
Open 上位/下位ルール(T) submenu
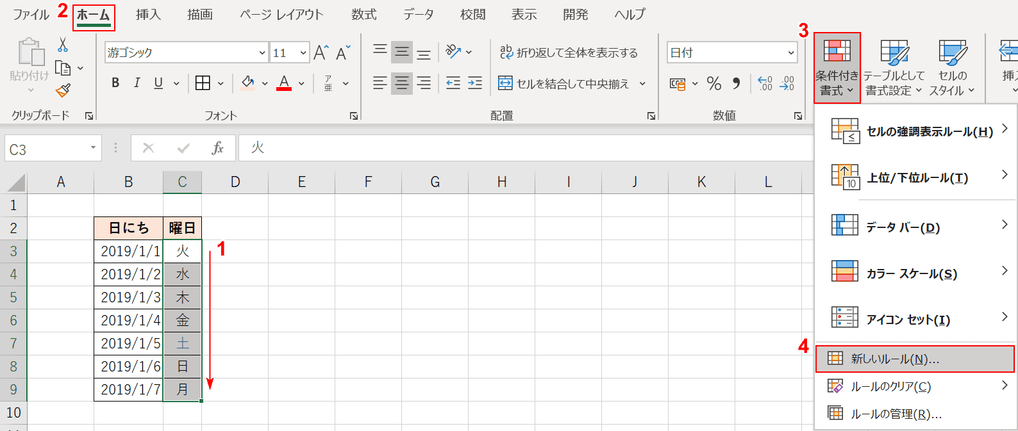916,177
